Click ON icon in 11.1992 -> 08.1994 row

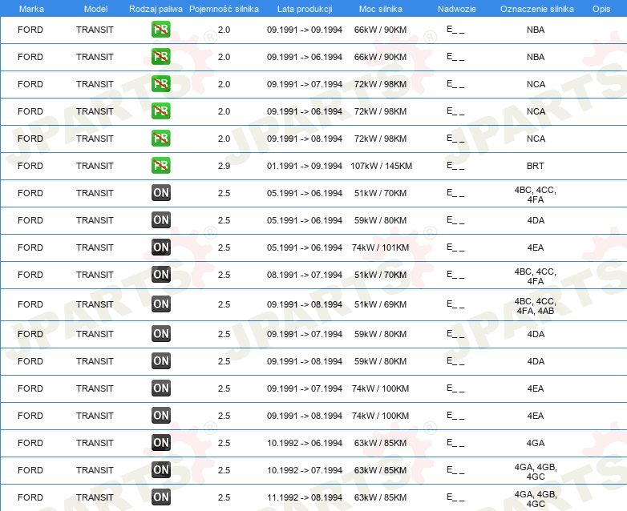160,497
